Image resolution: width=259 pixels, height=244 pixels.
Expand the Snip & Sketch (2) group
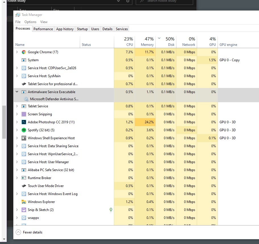17,210
